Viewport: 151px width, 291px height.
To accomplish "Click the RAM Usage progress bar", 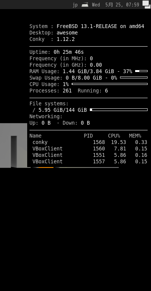I will [x=141, y=71].
